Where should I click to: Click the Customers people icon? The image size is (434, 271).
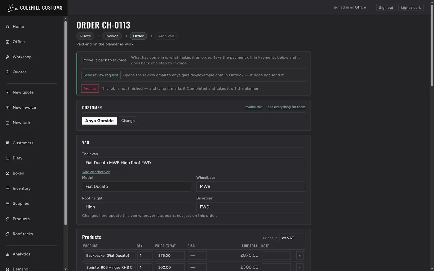7,143
